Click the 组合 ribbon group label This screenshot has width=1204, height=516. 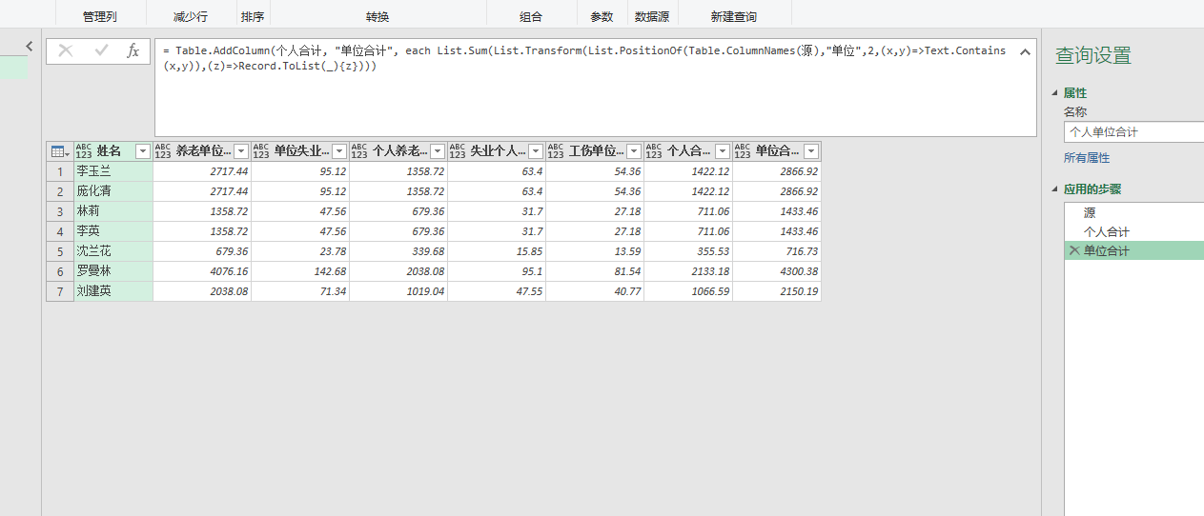pyautogui.click(x=531, y=17)
